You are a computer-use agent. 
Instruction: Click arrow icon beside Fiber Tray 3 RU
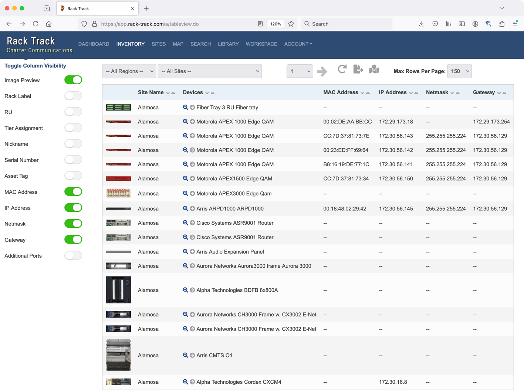click(x=192, y=107)
